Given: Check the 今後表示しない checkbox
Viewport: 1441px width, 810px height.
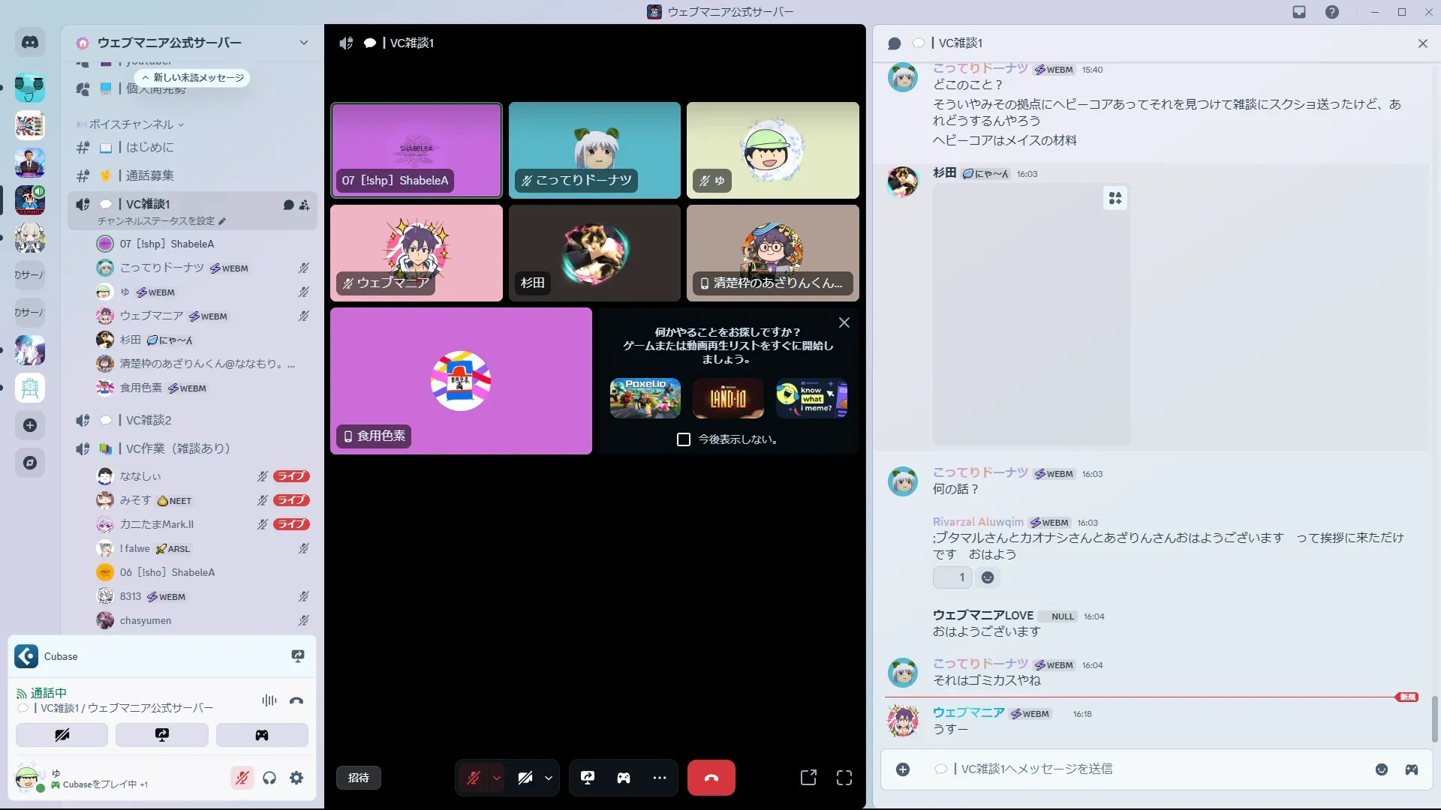Looking at the screenshot, I should (684, 439).
